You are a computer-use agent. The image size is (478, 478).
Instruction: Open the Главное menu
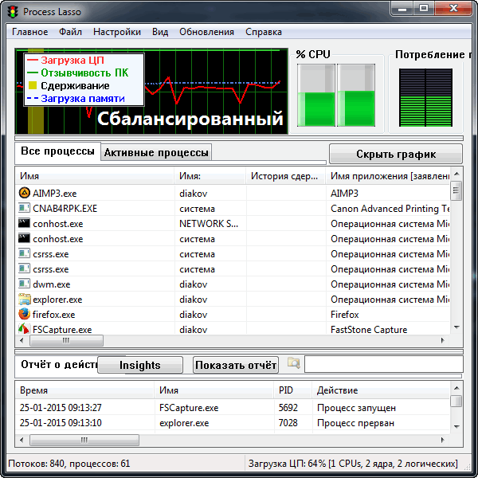tap(30, 32)
